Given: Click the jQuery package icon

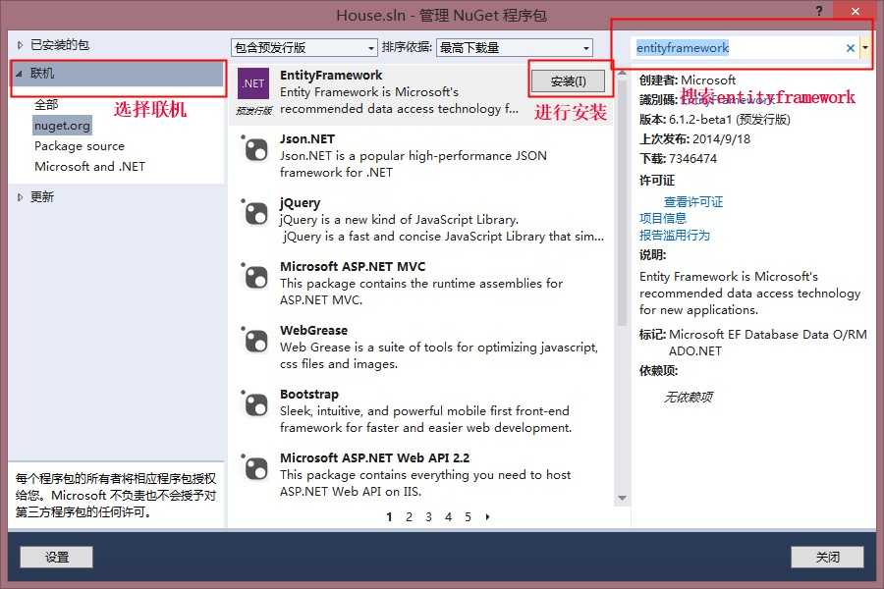Looking at the screenshot, I should coord(254,212).
